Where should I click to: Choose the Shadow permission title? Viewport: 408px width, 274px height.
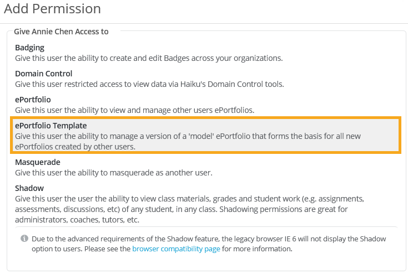[29, 188]
